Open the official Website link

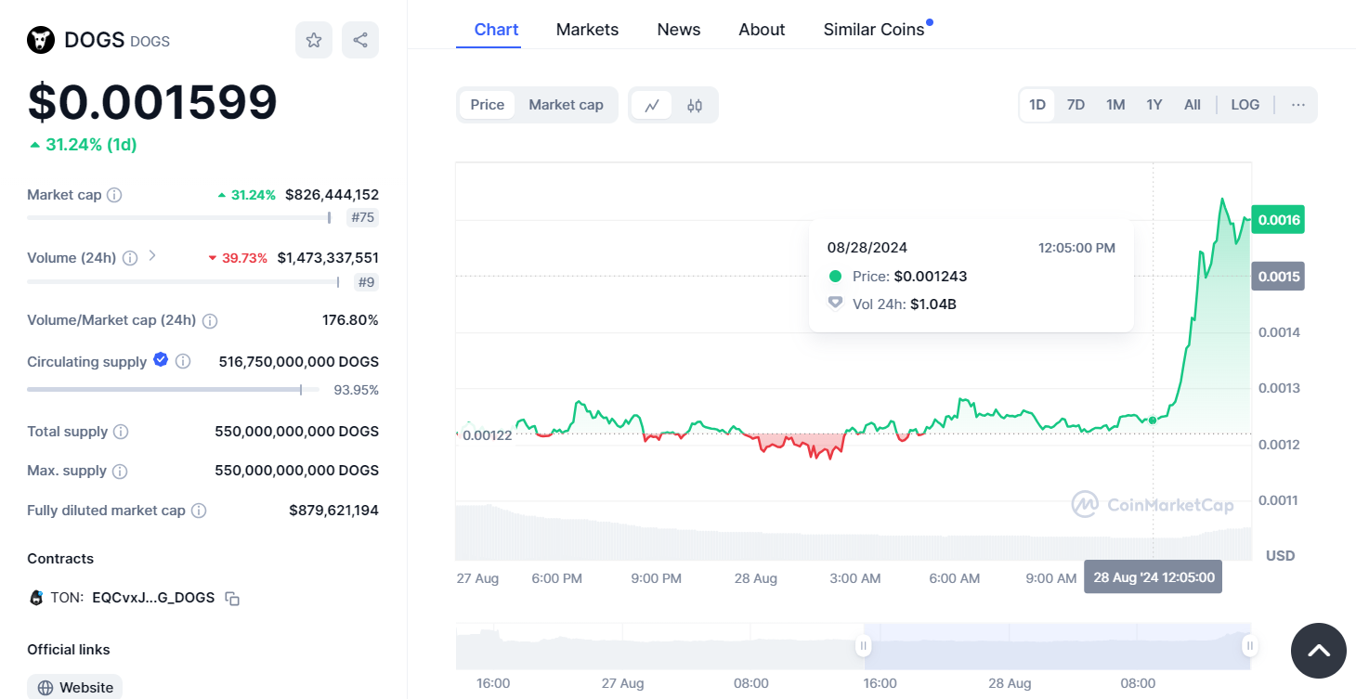pyautogui.click(x=74, y=687)
